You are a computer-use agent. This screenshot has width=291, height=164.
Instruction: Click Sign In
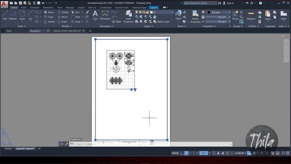point(228,3)
